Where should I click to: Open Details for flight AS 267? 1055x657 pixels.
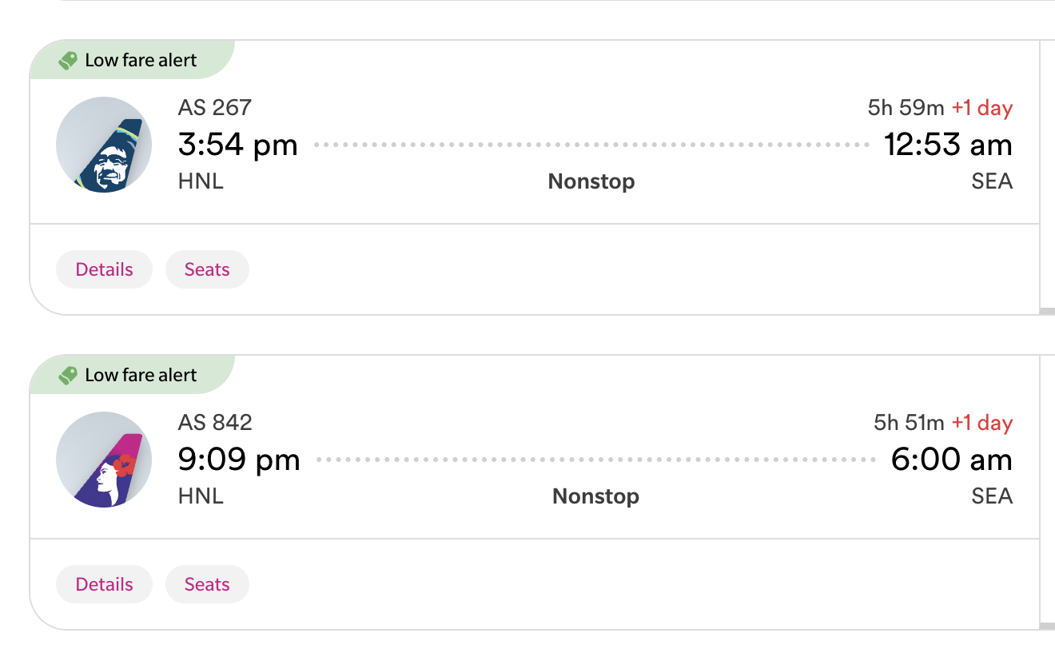click(x=104, y=270)
